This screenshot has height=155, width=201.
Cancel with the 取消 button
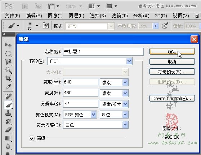[172, 61]
